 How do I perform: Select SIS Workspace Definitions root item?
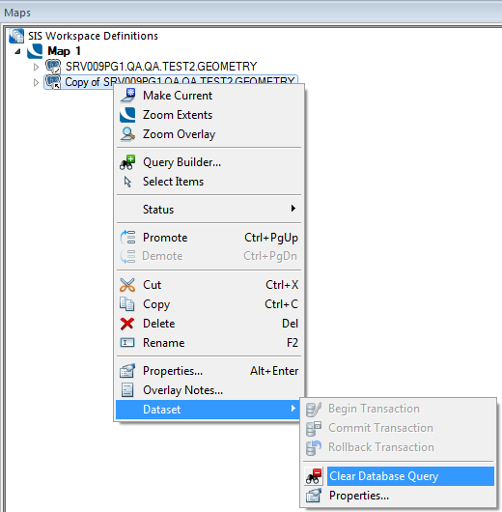[x=93, y=36]
